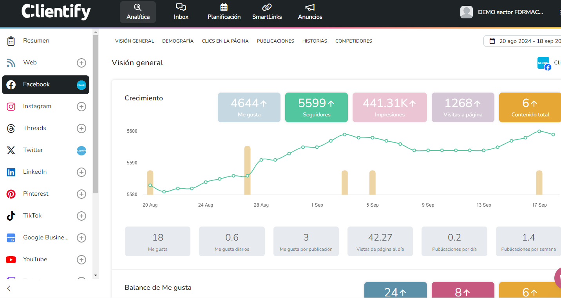Click the tall publication bar near 28 Aug

[x=247, y=170]
